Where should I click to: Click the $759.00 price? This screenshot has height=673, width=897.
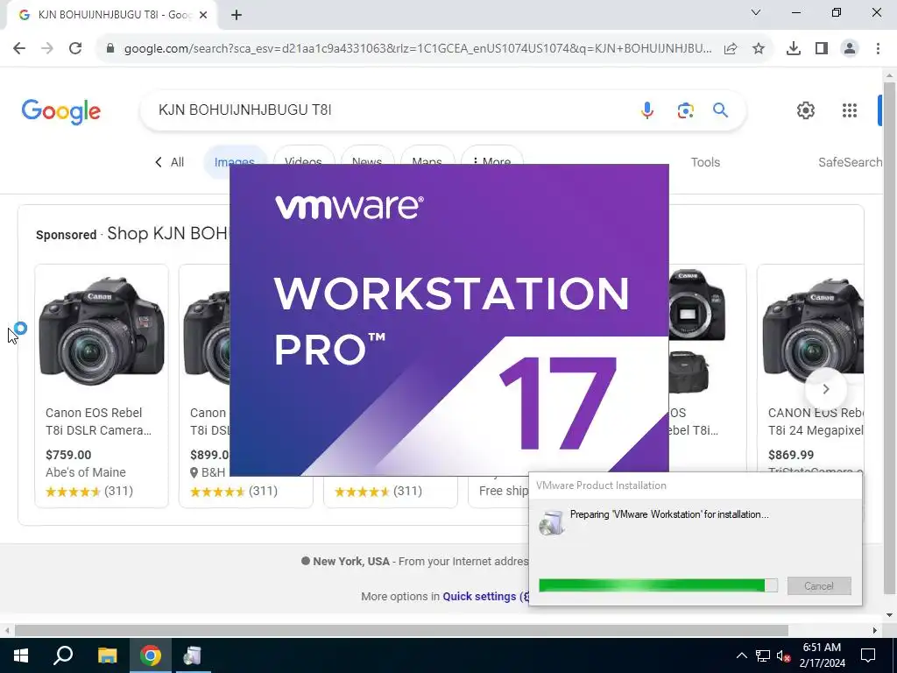pyautogui.click(x=68, y=455)
